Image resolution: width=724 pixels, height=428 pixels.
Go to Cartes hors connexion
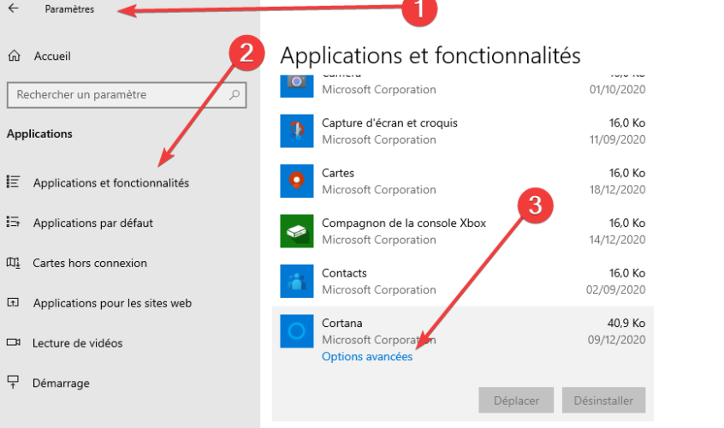tap(90, 263)
